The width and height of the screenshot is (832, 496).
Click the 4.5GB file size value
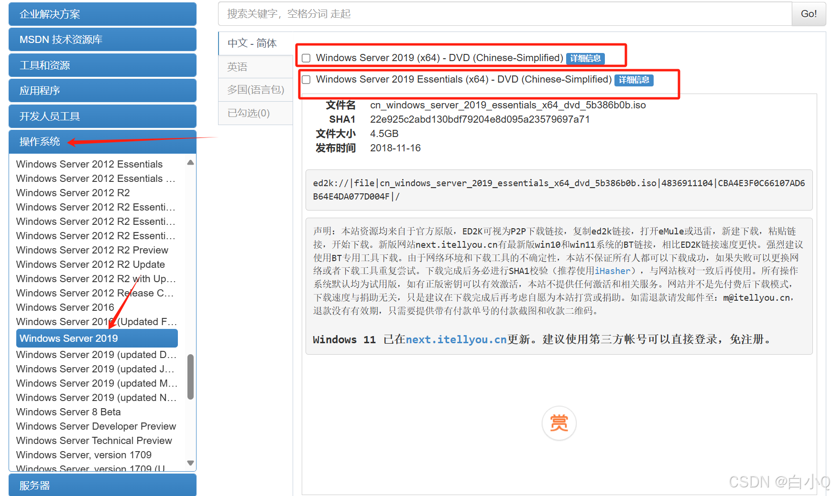[x=384, y=134]
